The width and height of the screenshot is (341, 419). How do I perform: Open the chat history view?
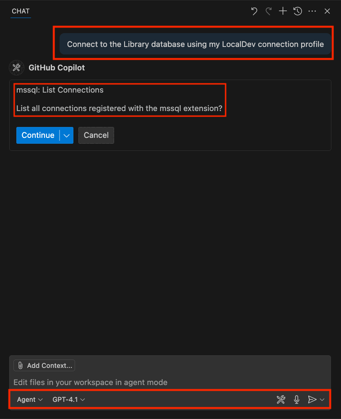297,11
